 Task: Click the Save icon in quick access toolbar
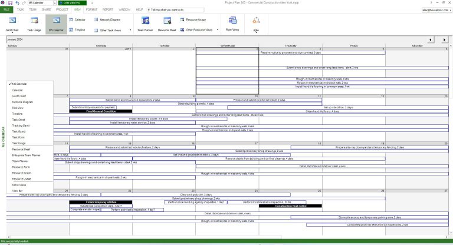pos(10,3)
